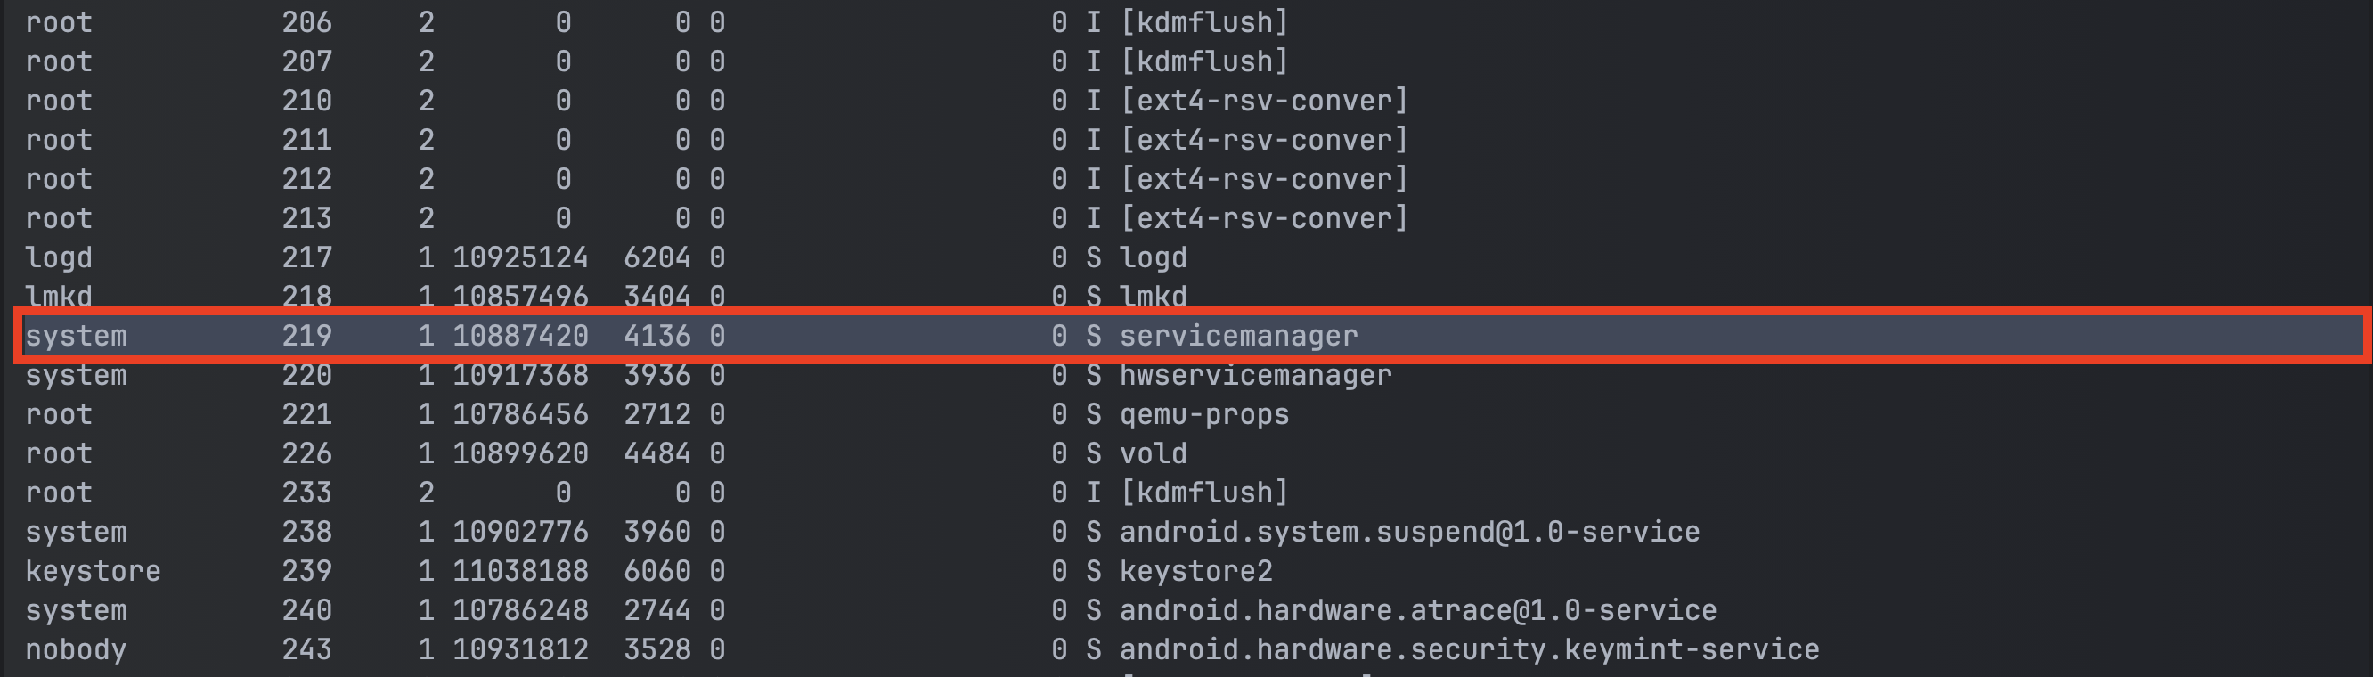Click the "nobody" user name
This screenshot has height=677, width=2373.
76,649
